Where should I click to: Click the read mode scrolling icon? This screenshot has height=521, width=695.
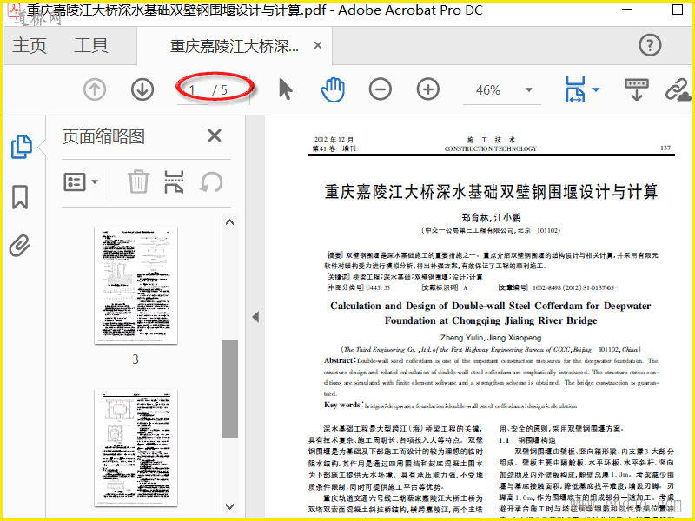tap(637, 89)
